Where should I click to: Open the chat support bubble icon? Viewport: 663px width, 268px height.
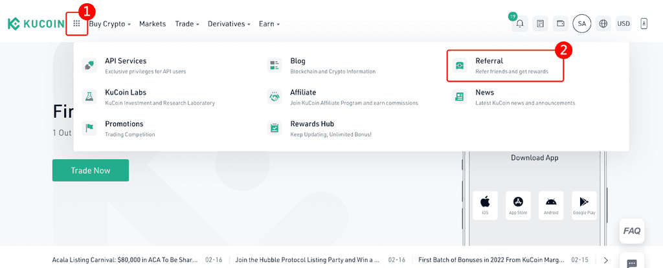632,262
